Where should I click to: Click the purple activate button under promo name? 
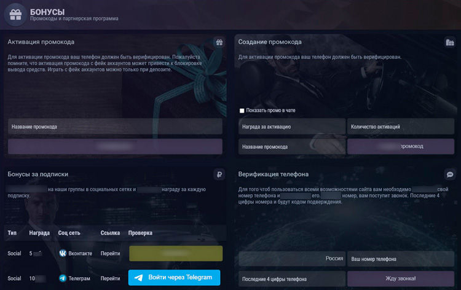115,146
